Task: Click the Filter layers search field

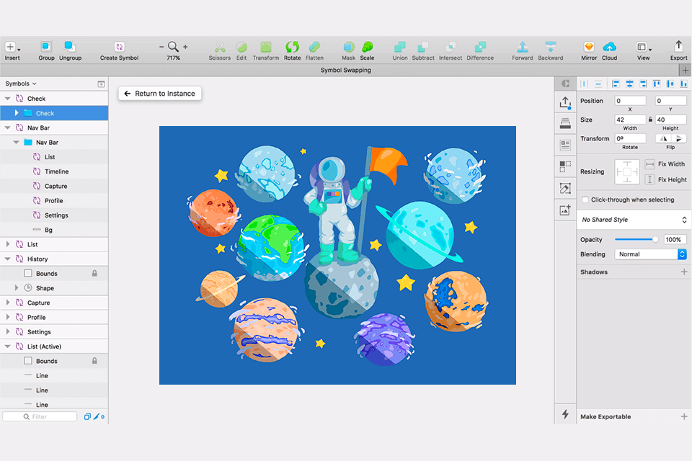Action: pyautogui.click(x=40, y=416)
